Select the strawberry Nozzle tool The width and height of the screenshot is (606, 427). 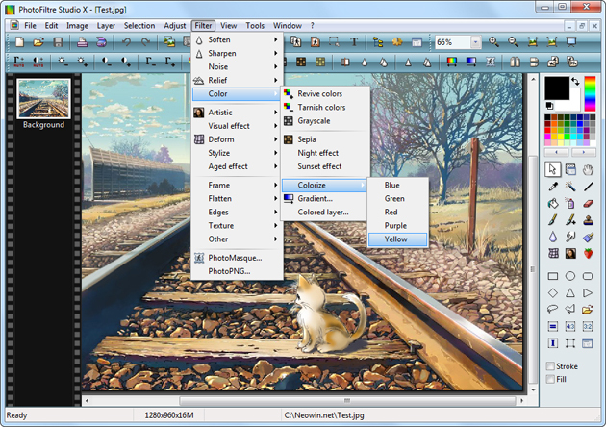tap(588, 253)
